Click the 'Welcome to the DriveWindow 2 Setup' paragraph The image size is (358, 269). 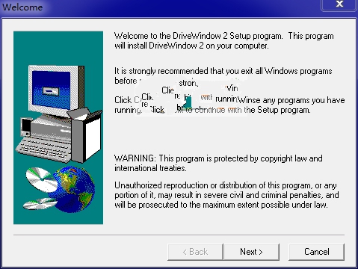click(x=223, y=40)
